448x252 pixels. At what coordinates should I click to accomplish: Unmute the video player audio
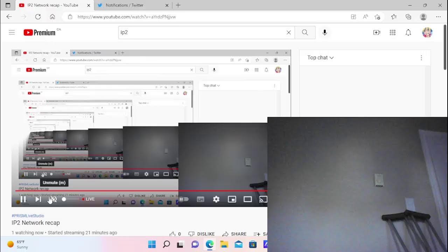(52, 199)
